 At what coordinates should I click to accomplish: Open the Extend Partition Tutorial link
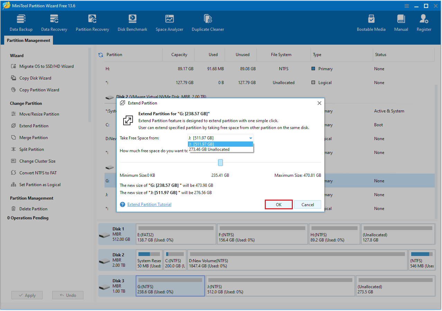pyautogui.click(x=149, y=204)
